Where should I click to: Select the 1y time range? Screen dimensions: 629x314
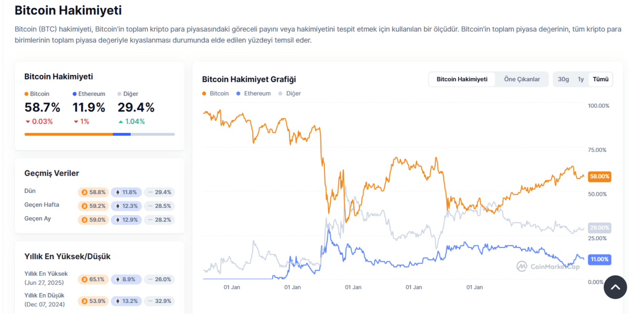(x=580, y=79)
